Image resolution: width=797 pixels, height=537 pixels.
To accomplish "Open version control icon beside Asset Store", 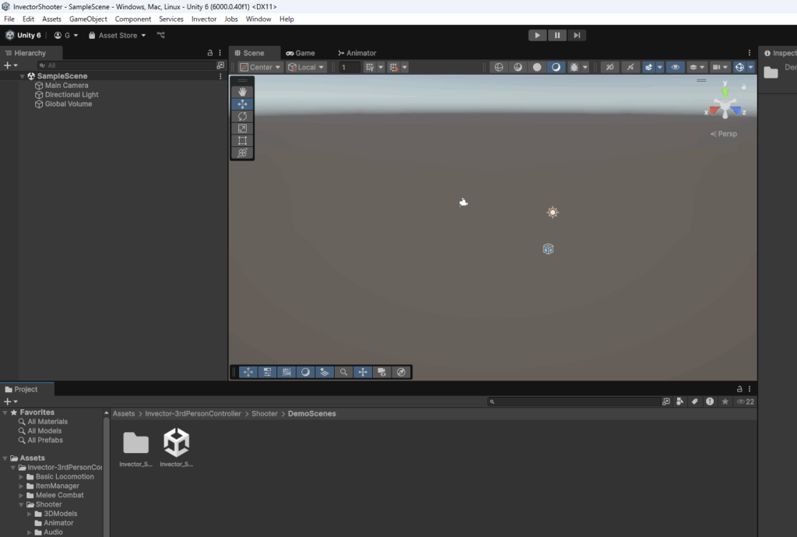I will pos(161,35).
